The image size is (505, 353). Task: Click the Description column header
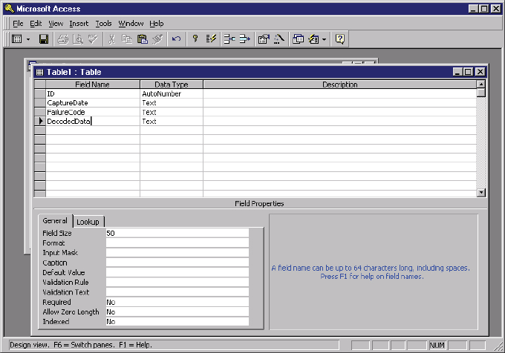coord(340,85)
